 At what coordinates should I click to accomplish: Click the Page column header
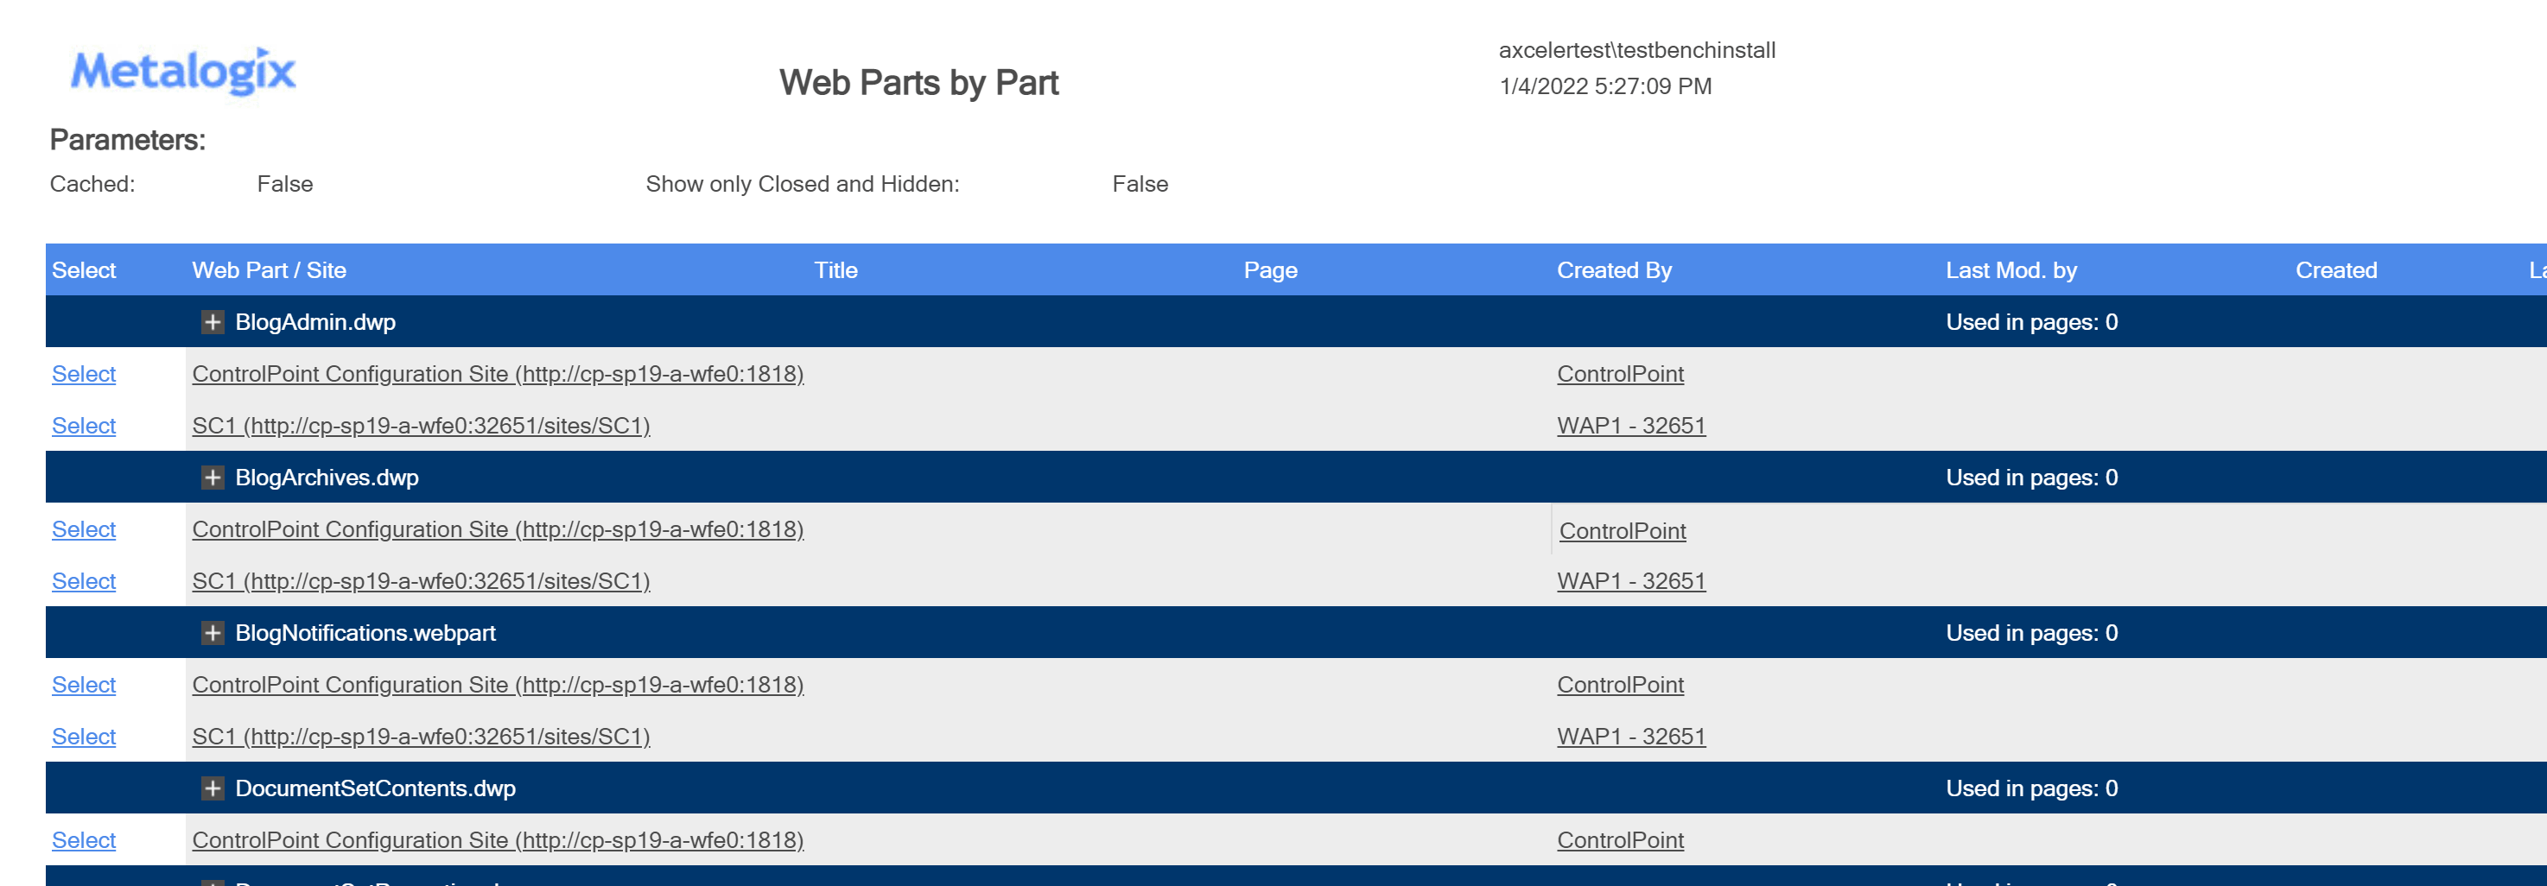(1269, 269)
